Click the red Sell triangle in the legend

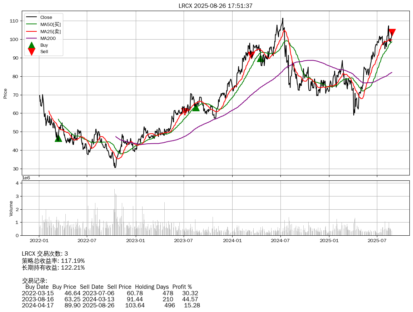point(31,52)
